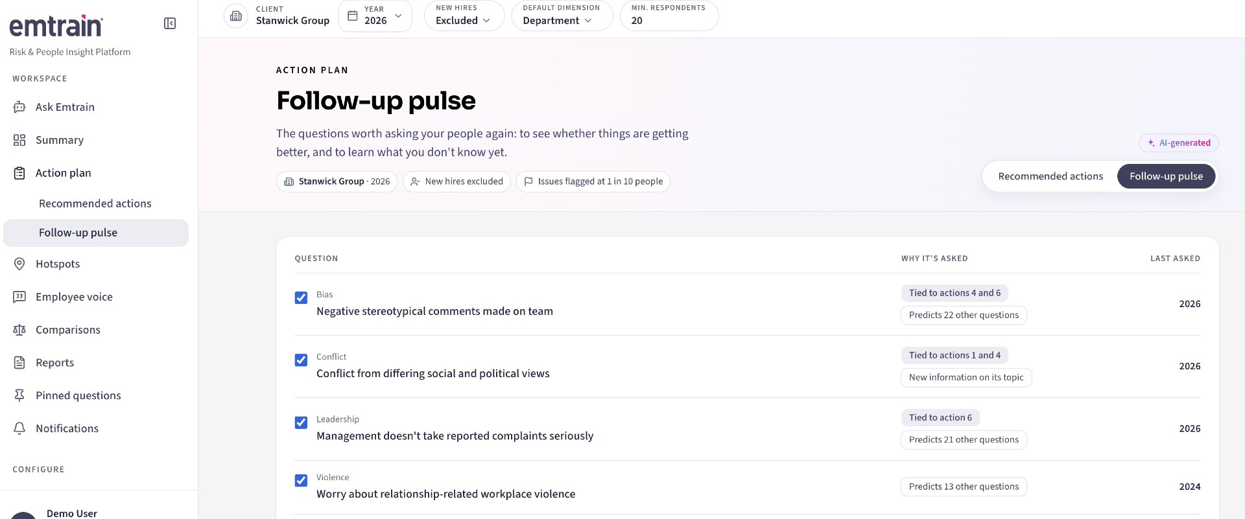Open Recommended actions in the sidebar
Viewport: 1245px width, 519px height.
coord(95,203)
